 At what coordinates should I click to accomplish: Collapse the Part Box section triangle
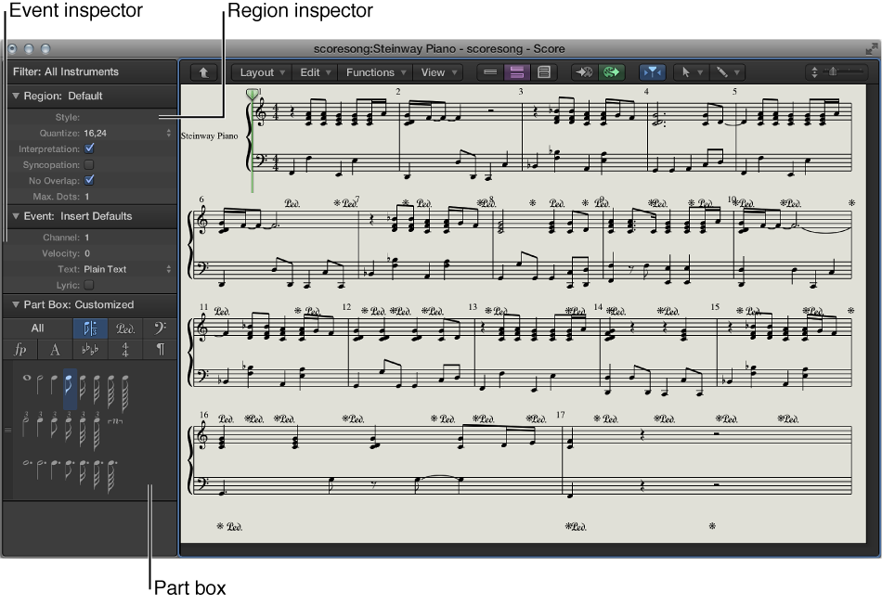point(16,304)
